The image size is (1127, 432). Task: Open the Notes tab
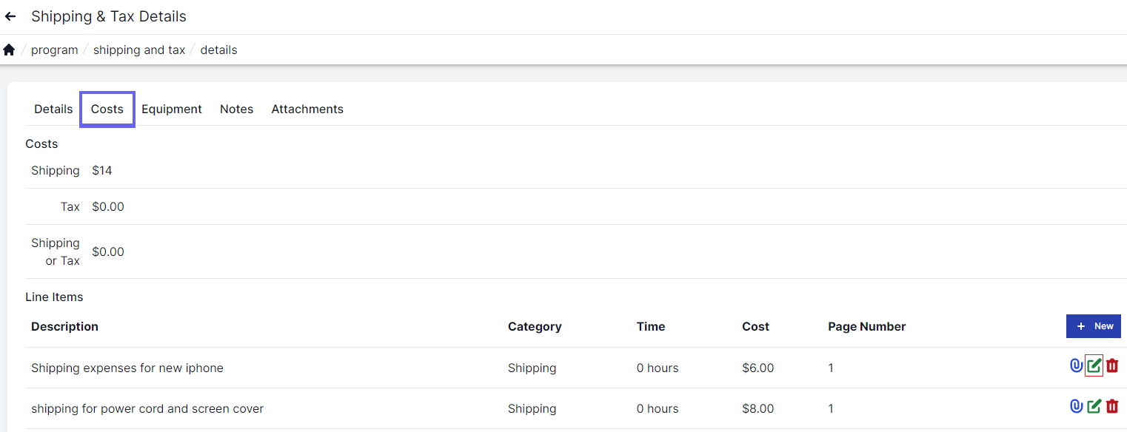pos(236,109)
